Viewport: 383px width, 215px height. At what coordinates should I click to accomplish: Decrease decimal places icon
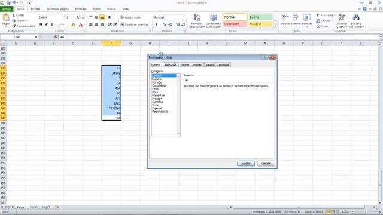183,24
